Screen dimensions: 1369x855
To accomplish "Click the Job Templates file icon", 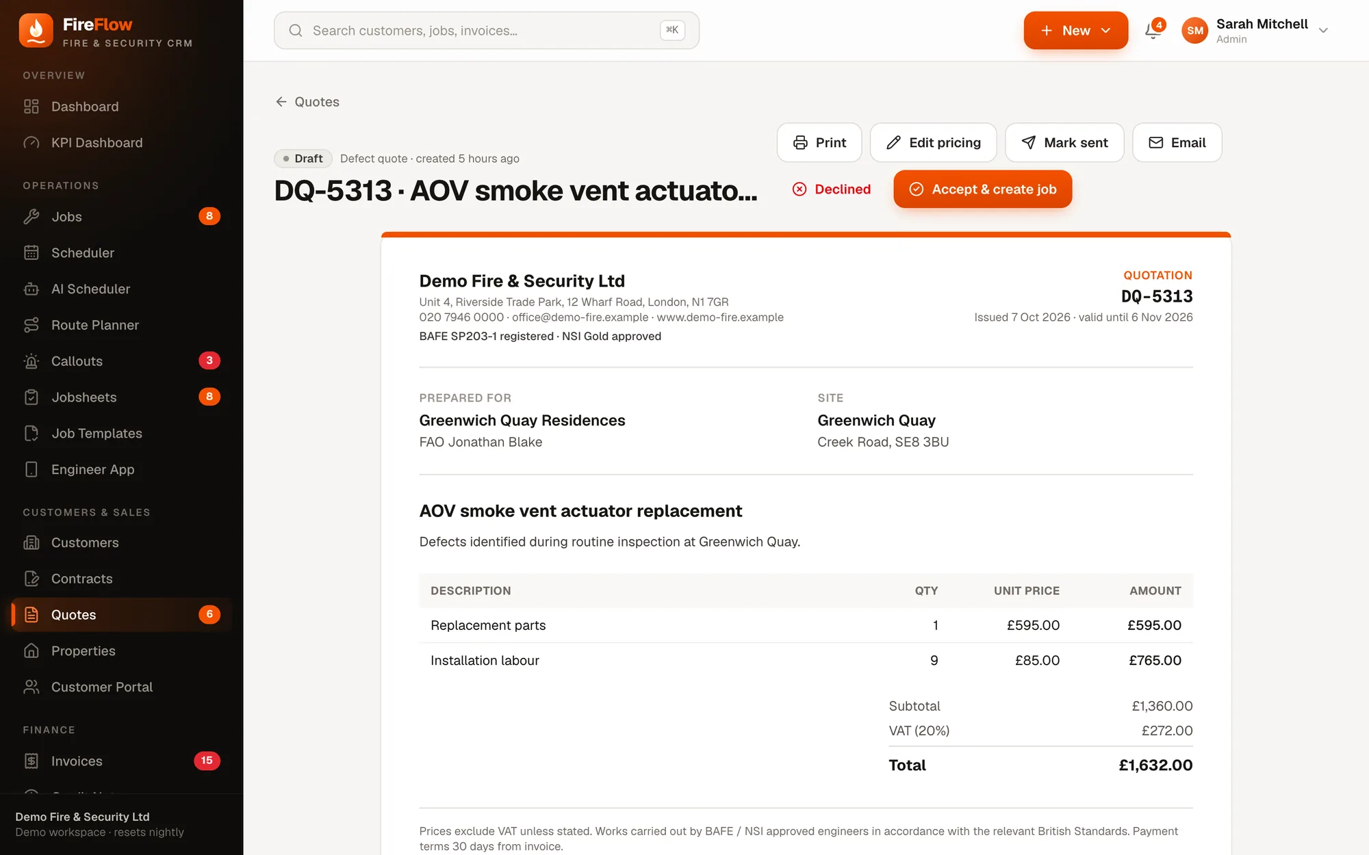I will (x=31, y=434).
